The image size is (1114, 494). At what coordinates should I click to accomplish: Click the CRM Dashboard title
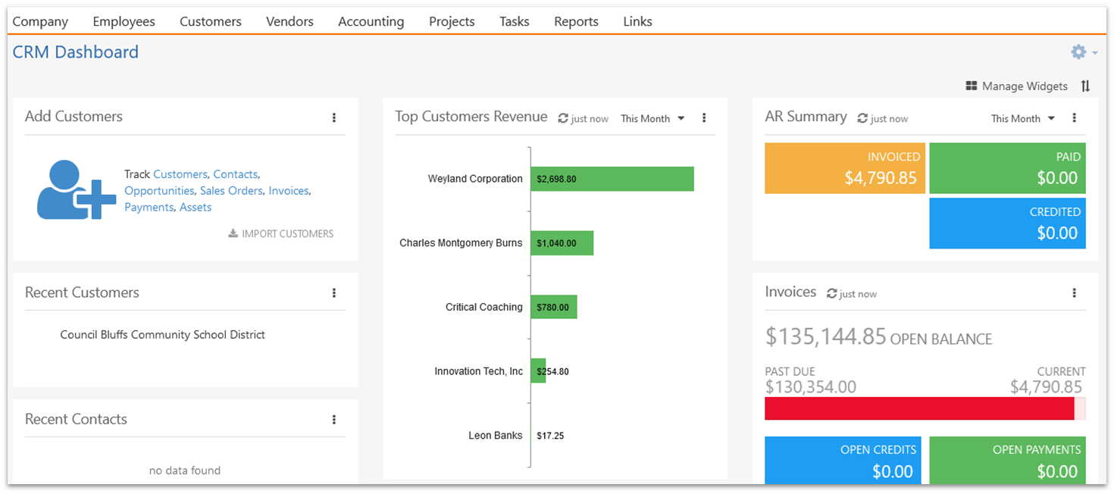click(76, 52)
